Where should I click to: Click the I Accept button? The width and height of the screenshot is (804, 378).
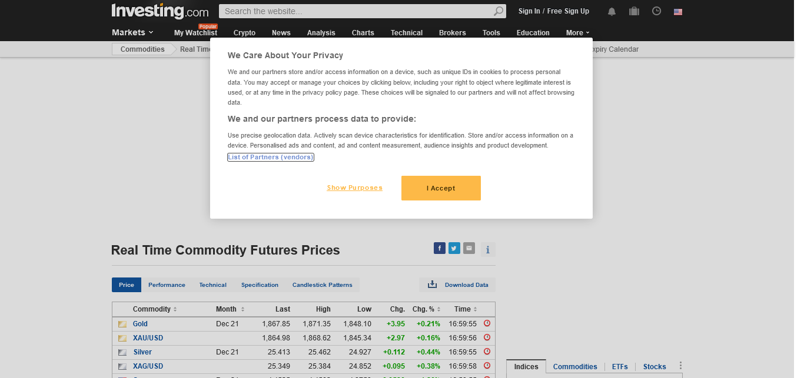(x=441, y=188)
